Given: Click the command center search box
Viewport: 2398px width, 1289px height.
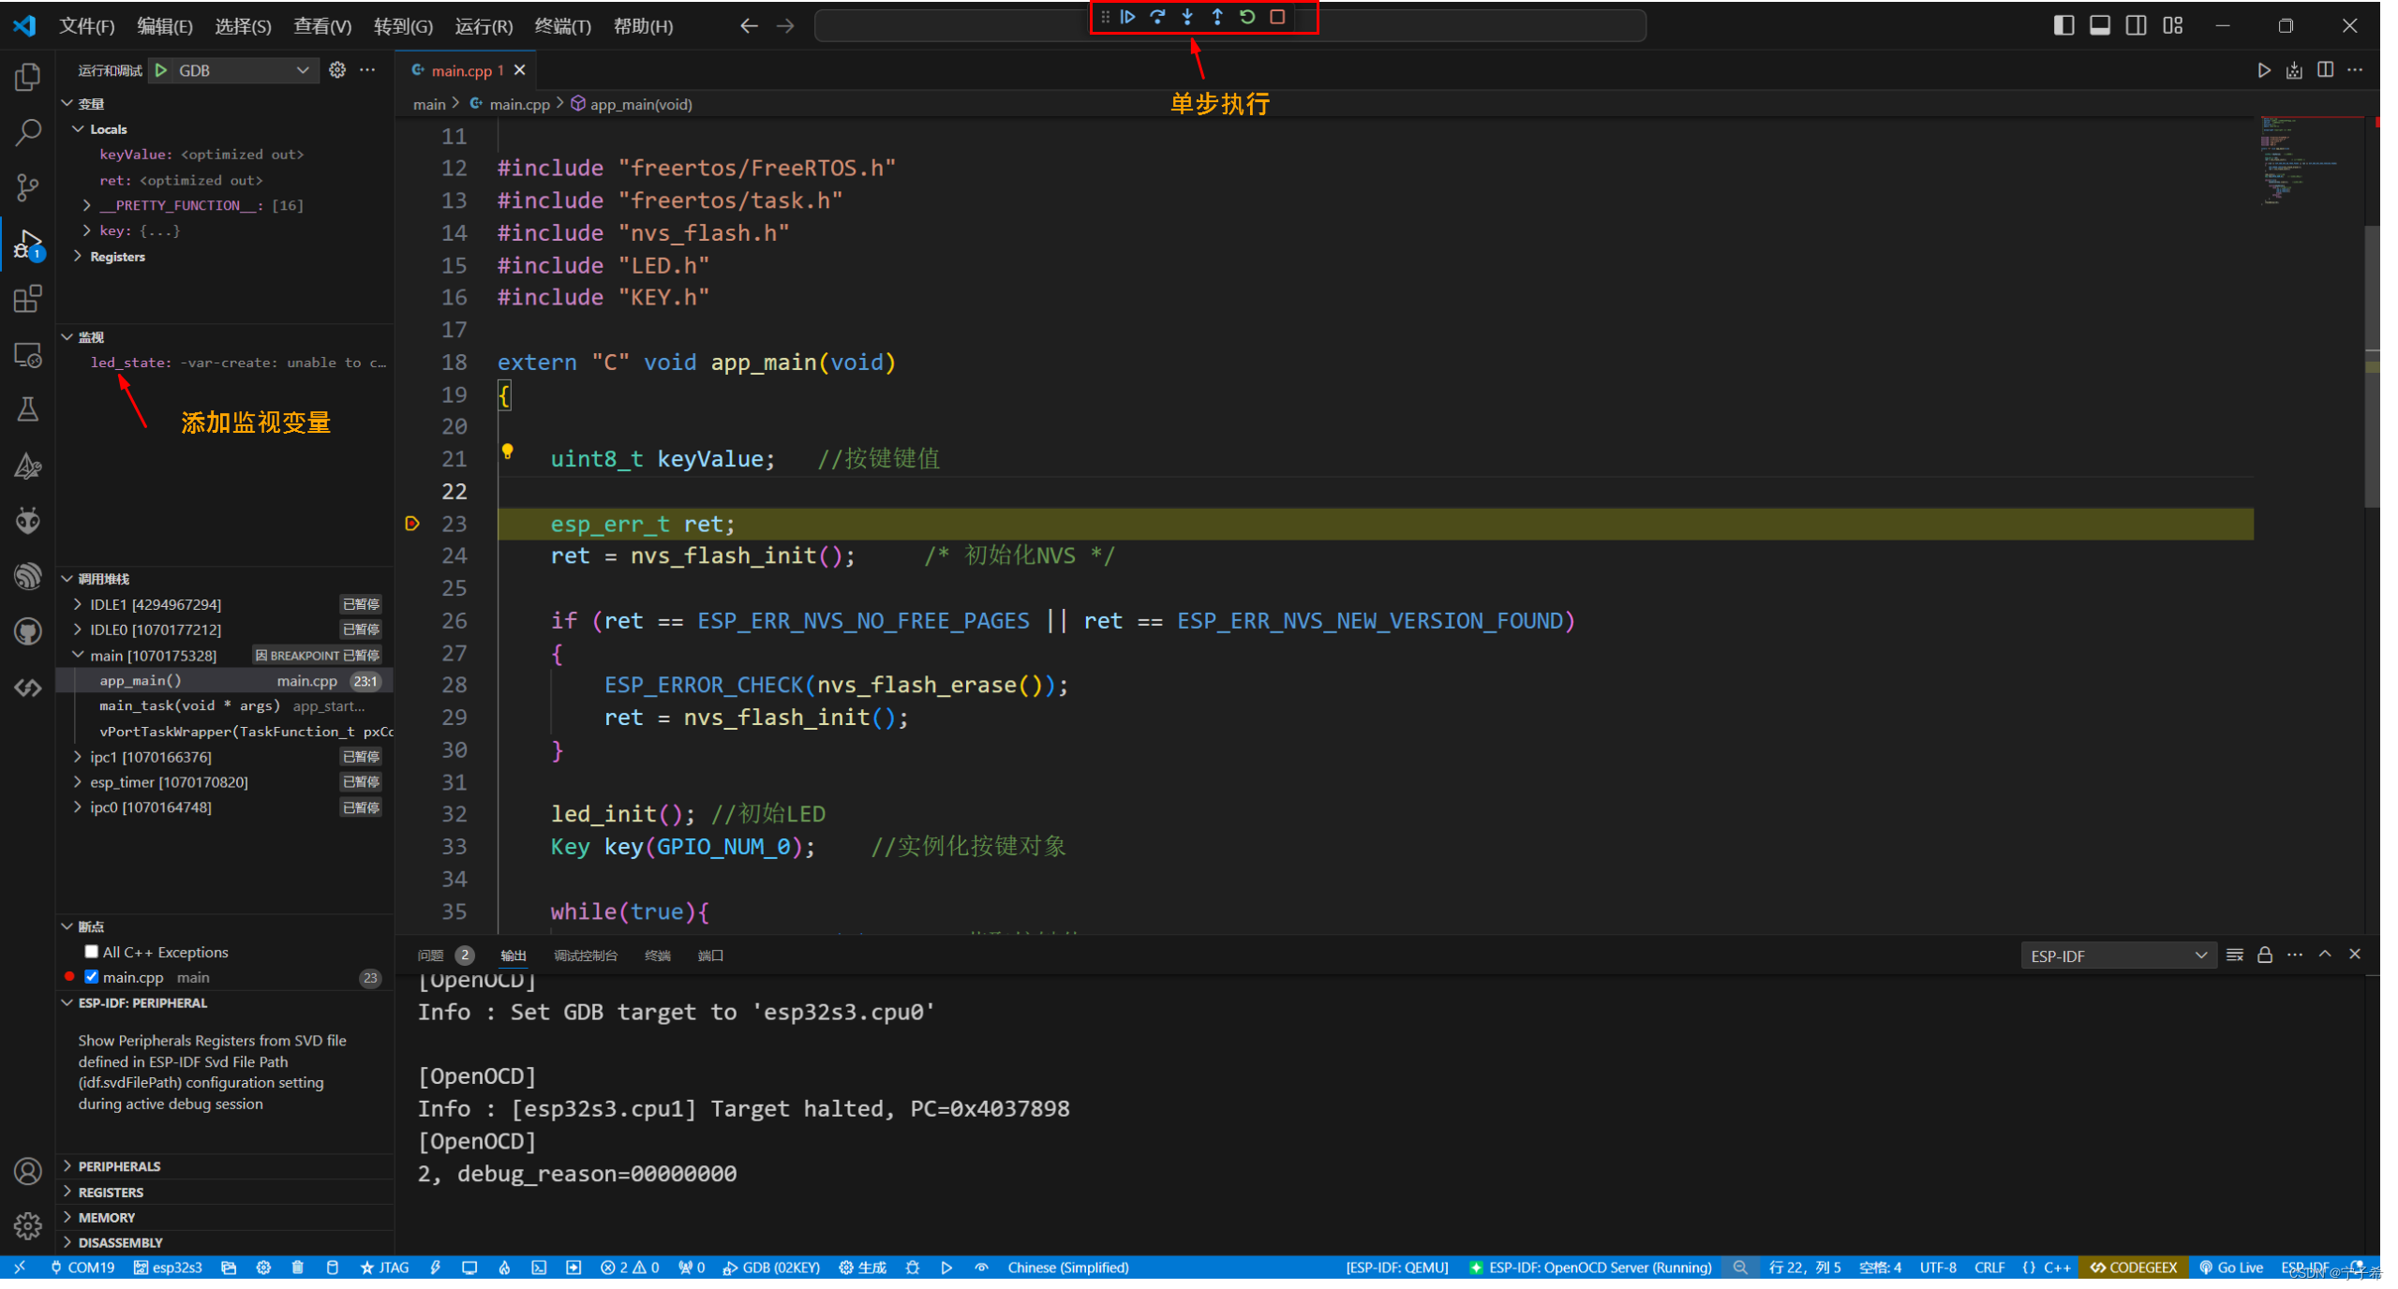Looking at the screenshot, I should (1229, 26).
